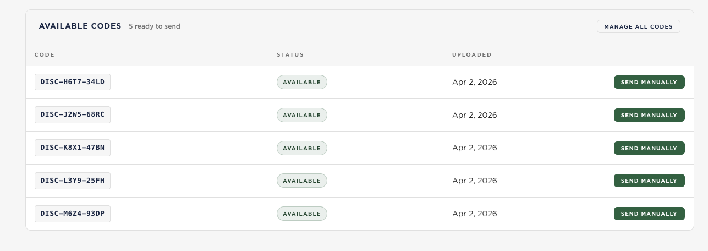The height and width of the screenshot is (251, 708).
Task: Click Available badge for DISC-K8X1-47BN
Action: (301, 148)
